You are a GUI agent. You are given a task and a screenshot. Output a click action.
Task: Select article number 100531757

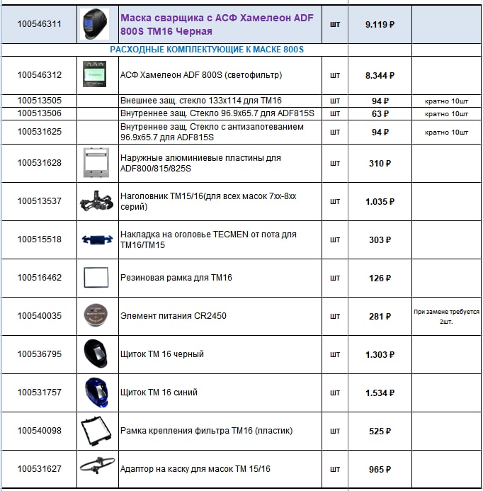[40, 392]
